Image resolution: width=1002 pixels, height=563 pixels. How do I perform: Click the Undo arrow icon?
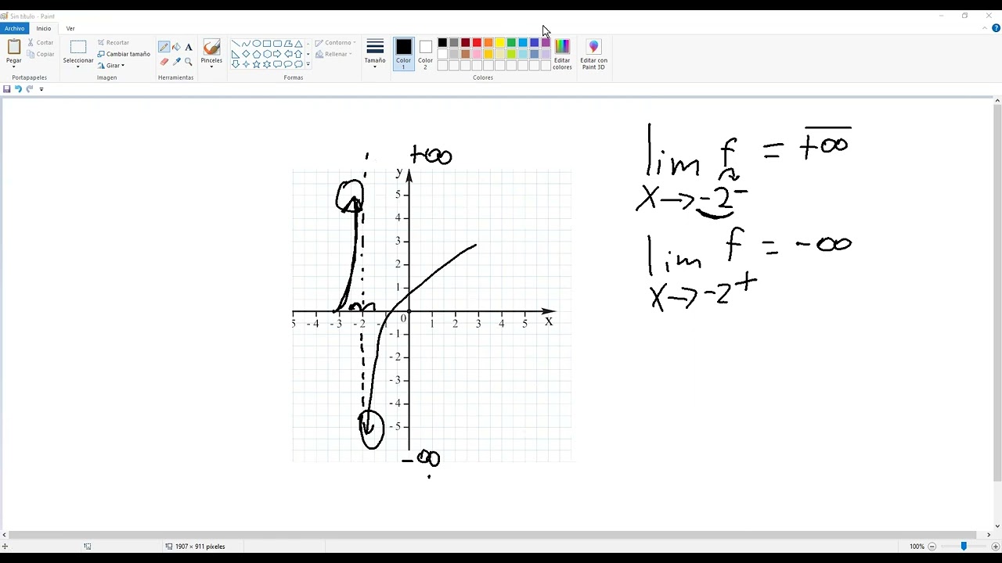click(x=18, y=89)
